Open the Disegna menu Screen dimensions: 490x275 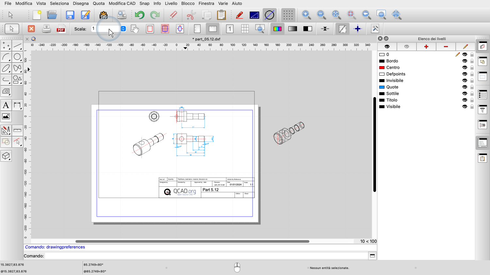point(81,3)
